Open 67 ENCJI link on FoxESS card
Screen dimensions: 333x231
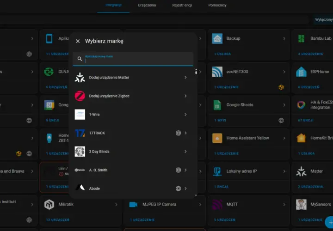click(306, 120)
